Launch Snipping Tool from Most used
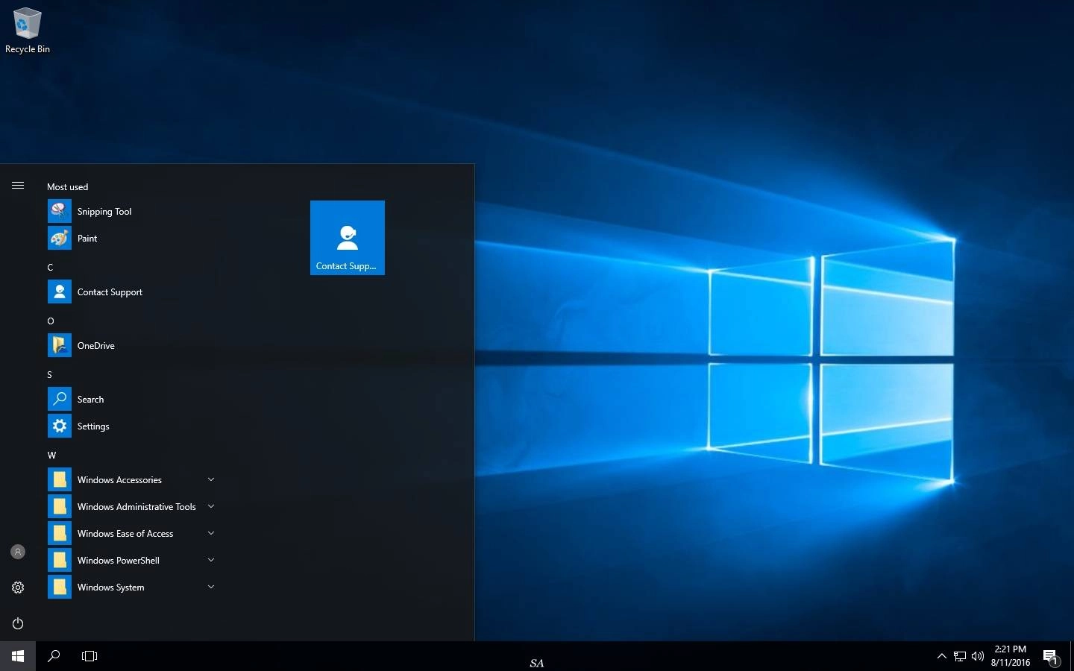1074x671 pixels. click(x=131, y=212)
